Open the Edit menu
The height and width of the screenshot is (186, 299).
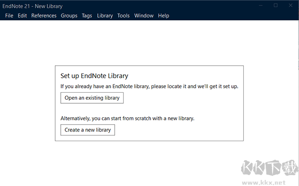tap(22, 15)
